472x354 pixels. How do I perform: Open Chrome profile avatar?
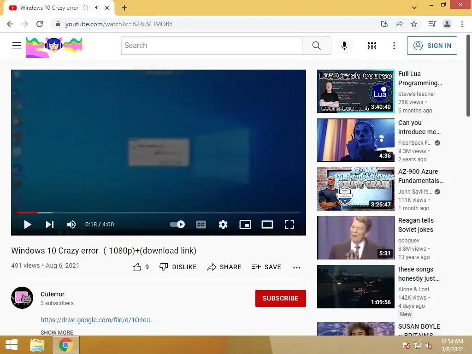pos(447,24)
